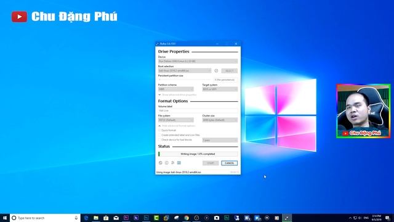Open Rufus language globe icon
394x222 pixels.
coord(160,163)
